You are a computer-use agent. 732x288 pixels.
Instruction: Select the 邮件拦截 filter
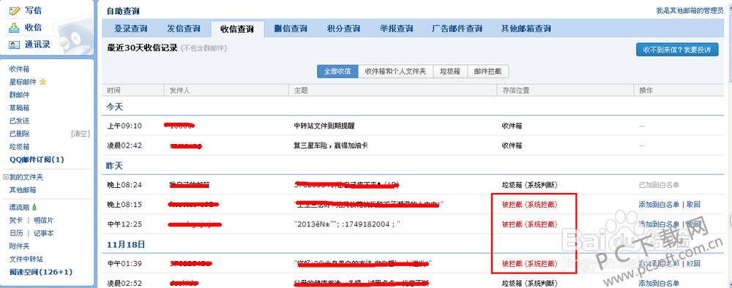click(488, 72)
